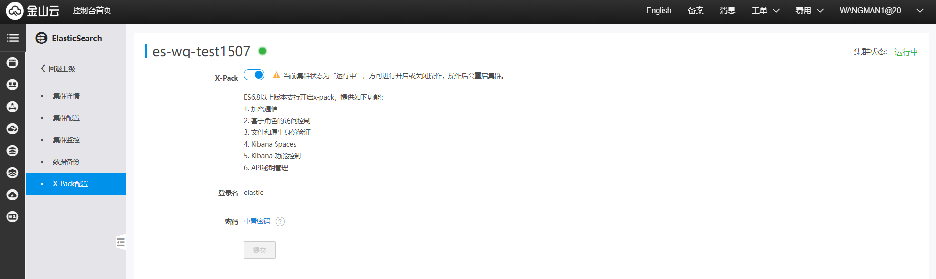This screenshot has width=936, height=279.
Task: Open 集群配置 in the side menu
Action: pyautogui.click(x=66, y=118)
